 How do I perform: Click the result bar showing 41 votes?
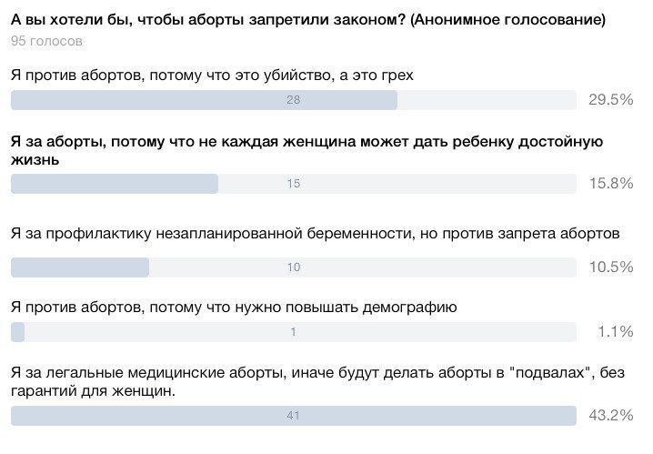click(x=294, y=416)
